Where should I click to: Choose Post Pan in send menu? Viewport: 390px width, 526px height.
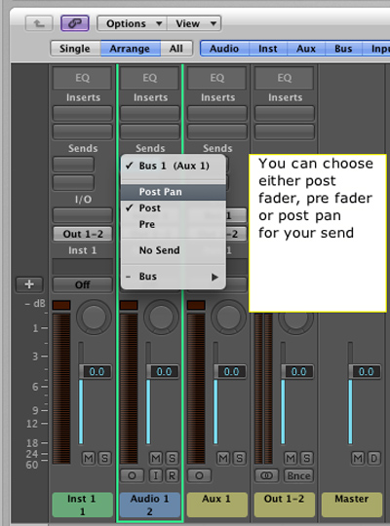(x=174, y=192)
